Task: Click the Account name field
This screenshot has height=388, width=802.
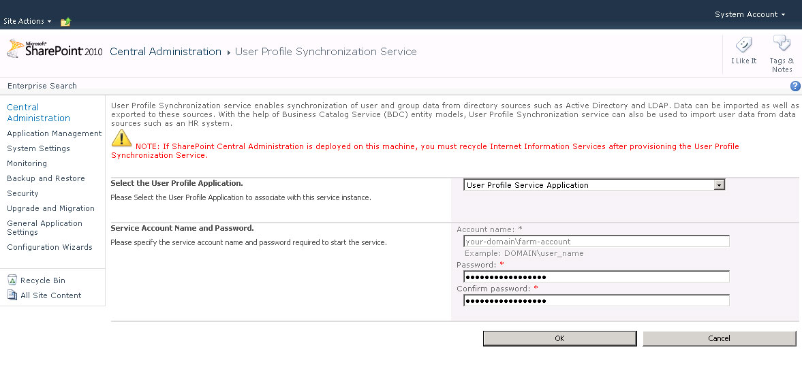Action: [596, 241]
